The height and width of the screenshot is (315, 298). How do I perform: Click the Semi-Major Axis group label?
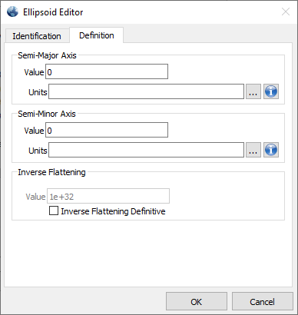[x=47, y=55]
